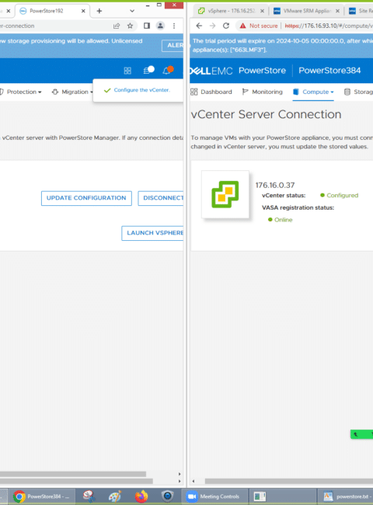The image size is (373, 505).
Task: Open Chrome PowerStore384 taskbar item
Action: coord(41,496)
